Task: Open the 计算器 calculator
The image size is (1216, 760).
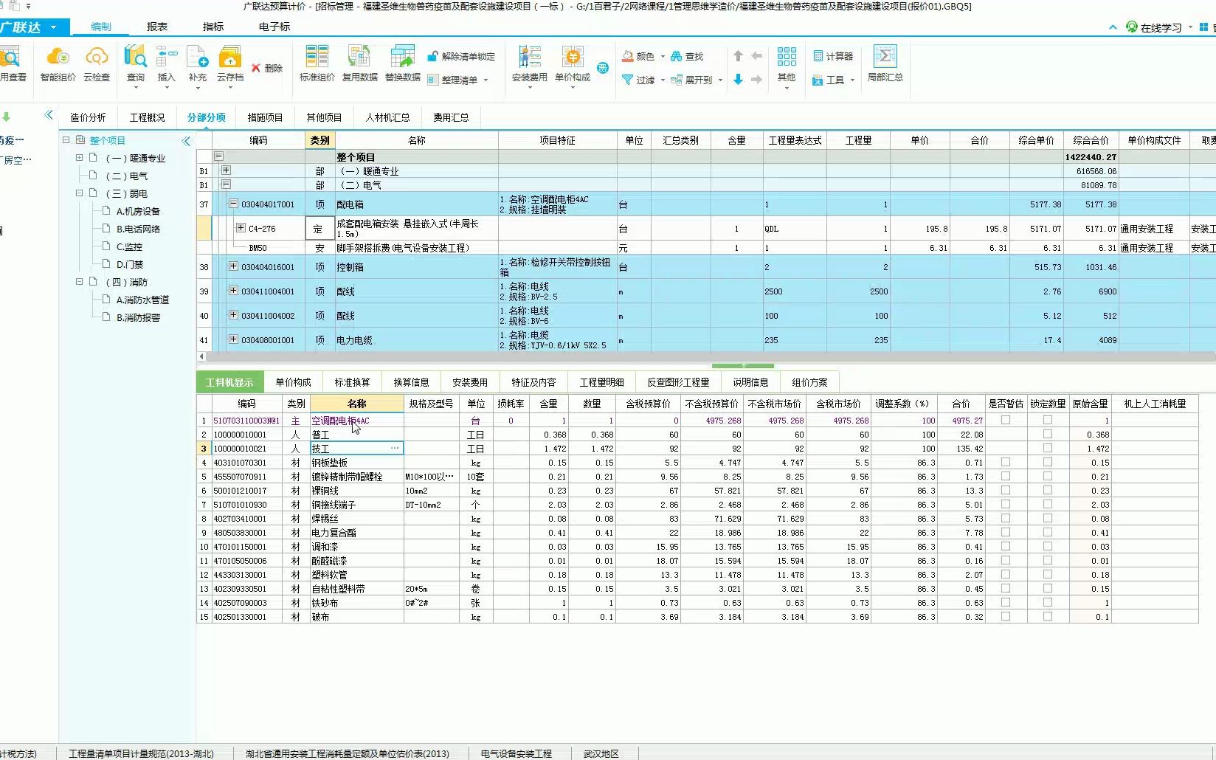Action: [x=833, y=56]
